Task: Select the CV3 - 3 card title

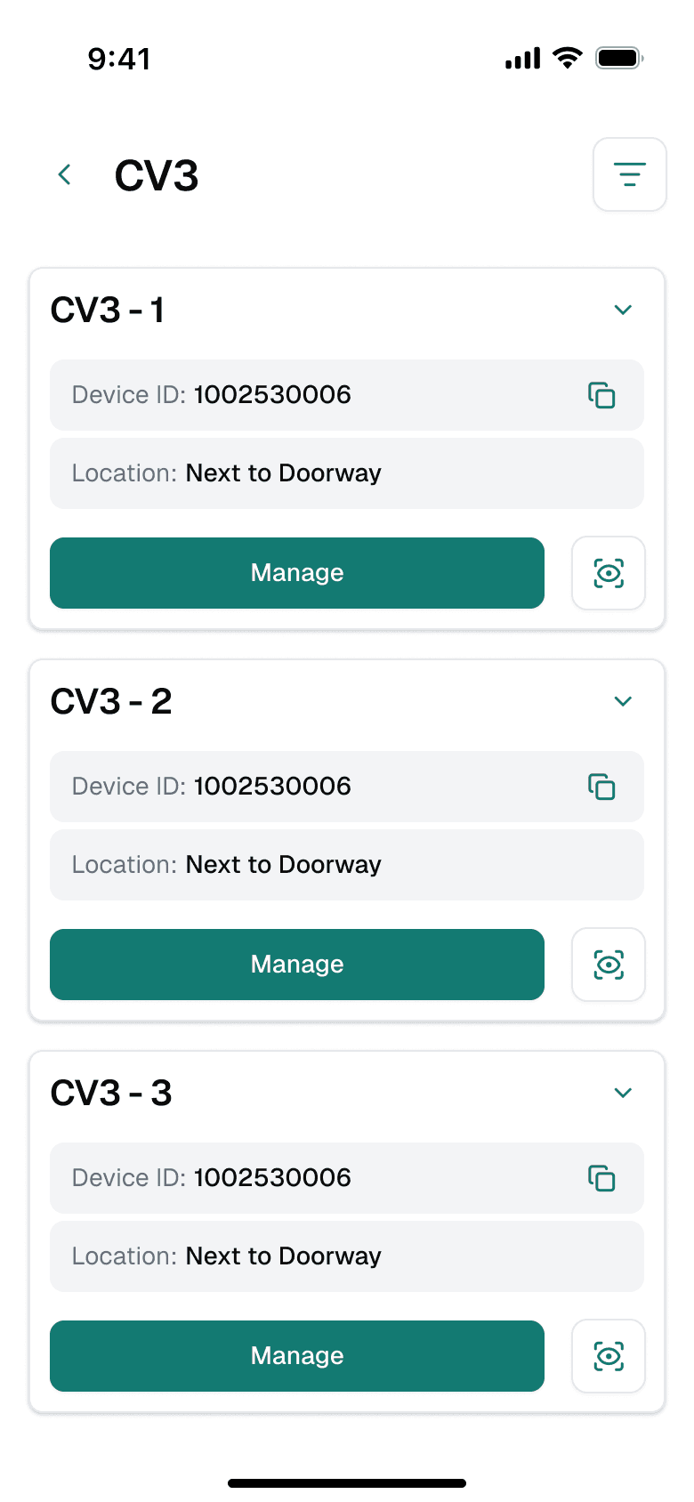Action: pyautogui.click(x=111, y=1094)
